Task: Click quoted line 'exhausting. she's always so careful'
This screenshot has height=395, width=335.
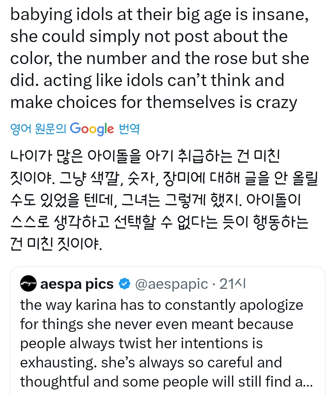Action: 151,362
